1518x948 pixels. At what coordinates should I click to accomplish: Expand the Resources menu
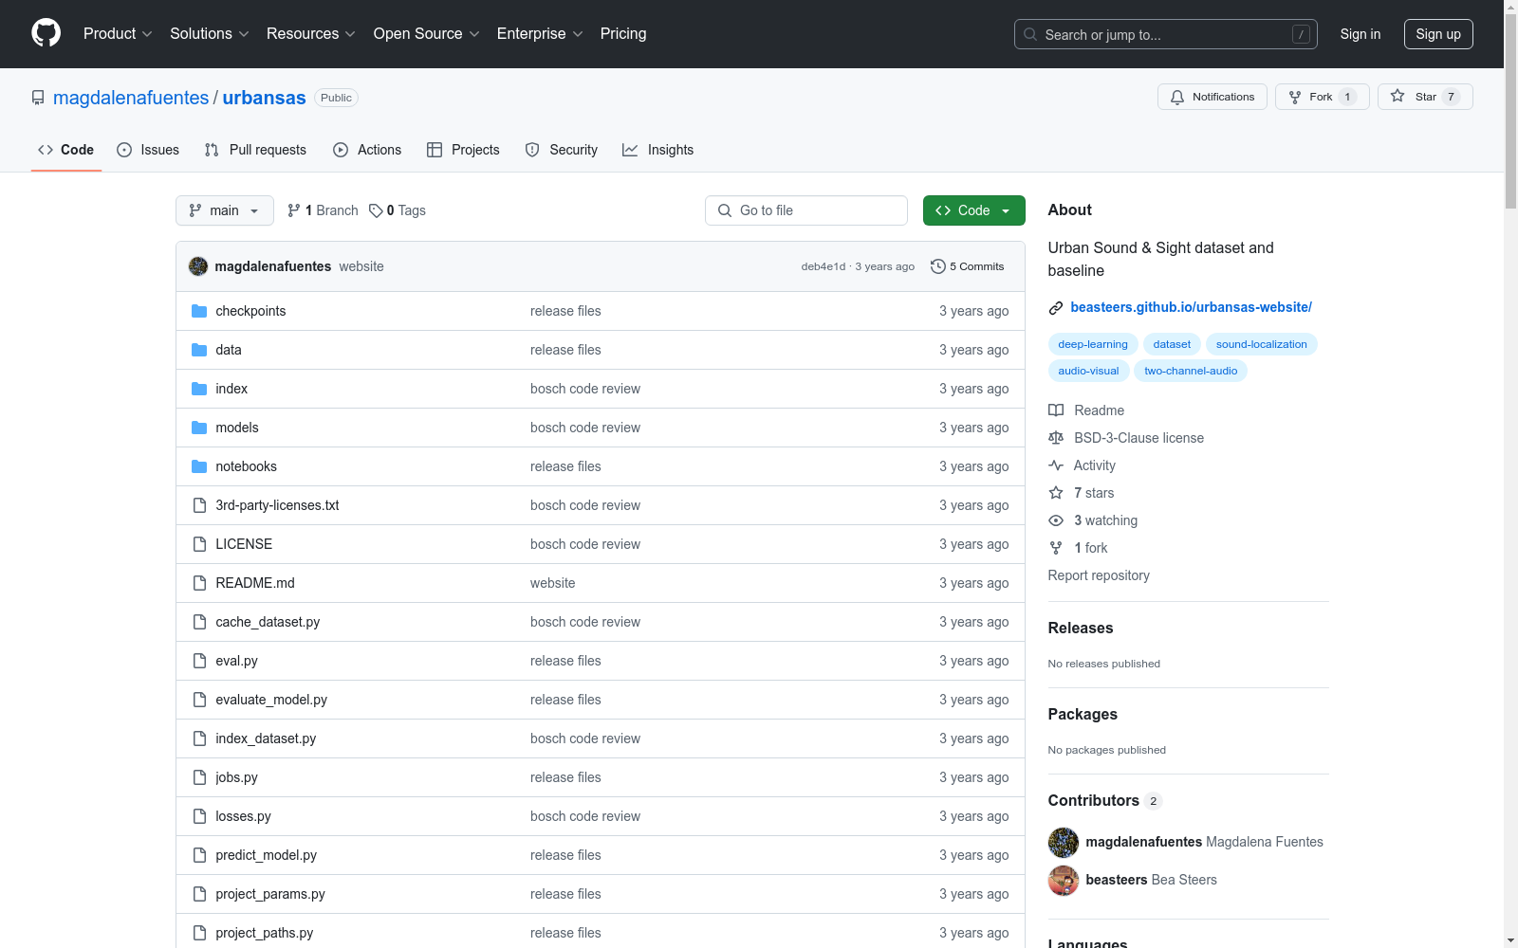311,34
